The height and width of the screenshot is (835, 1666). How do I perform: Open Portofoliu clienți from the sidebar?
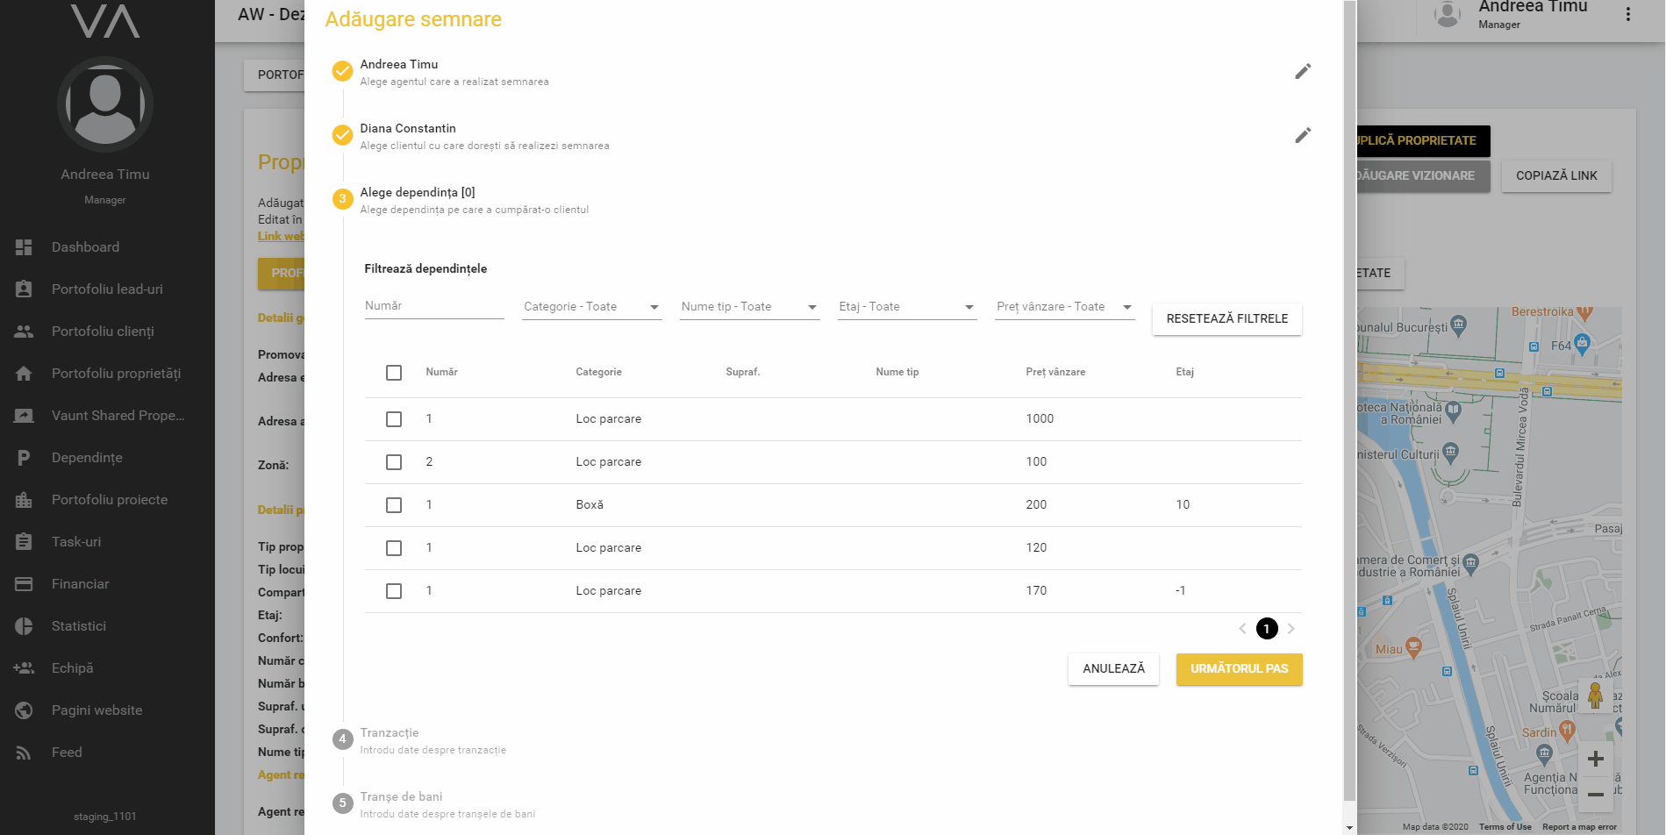coord(103,332)
